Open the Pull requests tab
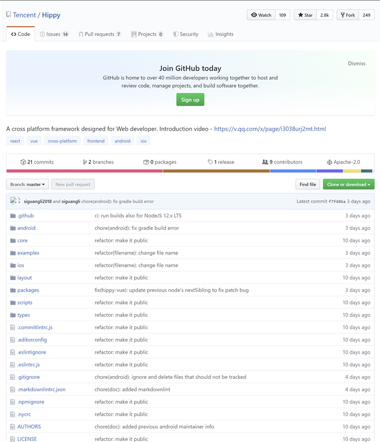Viewport: 380px width, 442px height. 100,34
